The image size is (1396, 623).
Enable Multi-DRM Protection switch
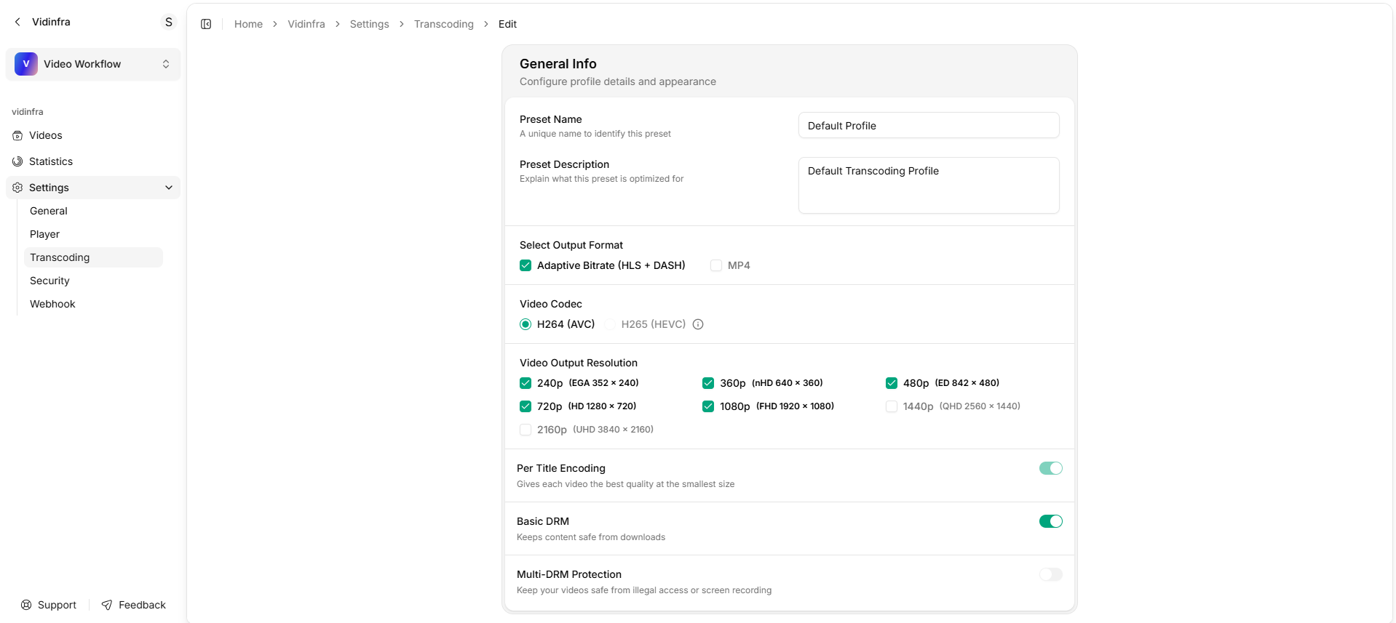[x=1051, y=574]
